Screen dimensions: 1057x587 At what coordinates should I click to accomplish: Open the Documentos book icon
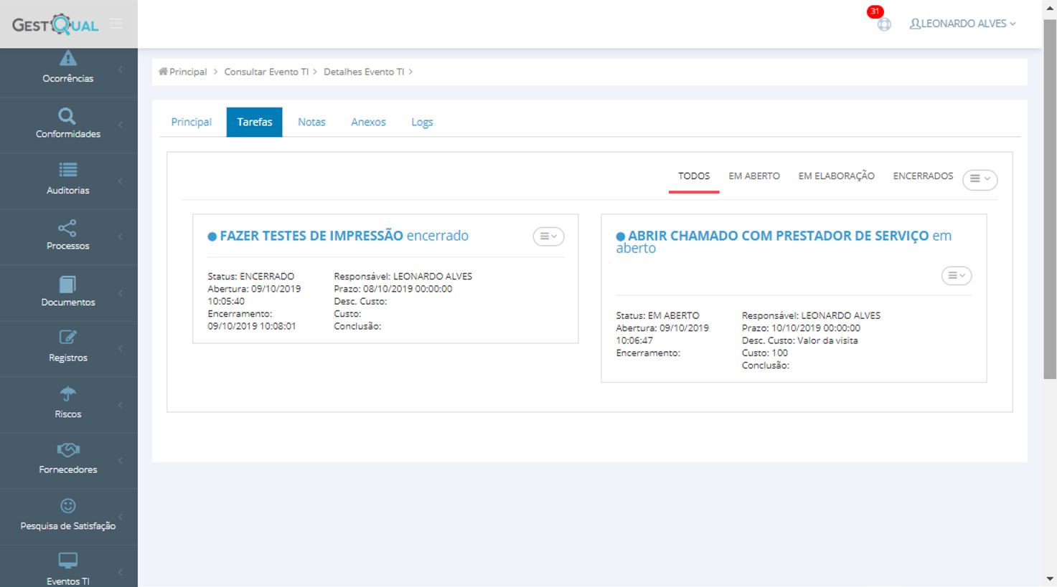pyautogui.click(x=67, y=284)
